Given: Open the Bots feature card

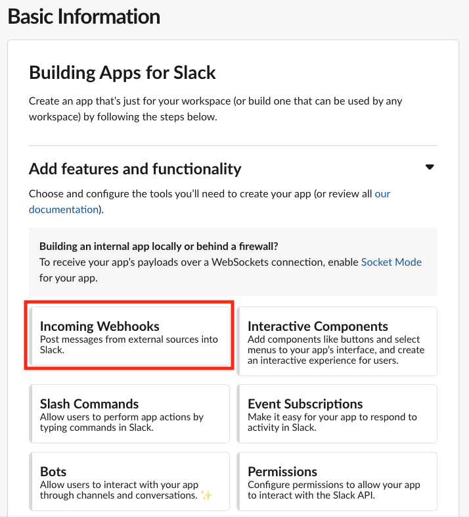Looking at the screenshot, I should point(129,481).
